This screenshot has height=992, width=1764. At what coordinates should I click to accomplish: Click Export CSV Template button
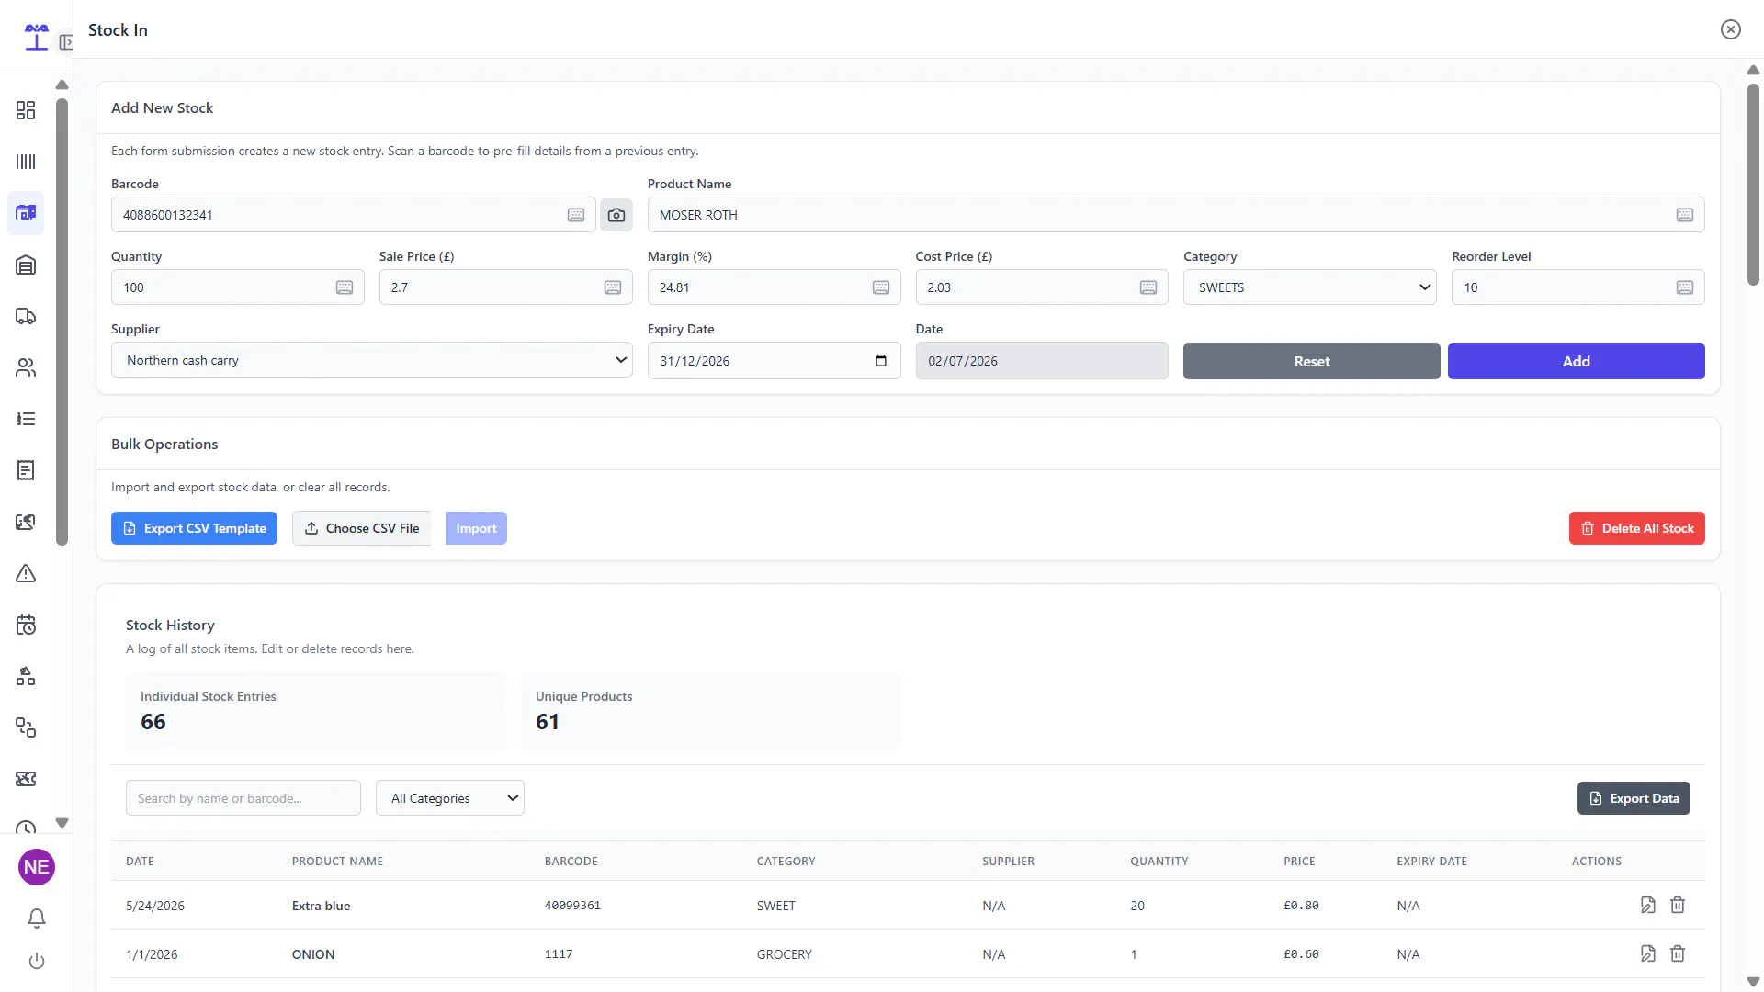194,528
